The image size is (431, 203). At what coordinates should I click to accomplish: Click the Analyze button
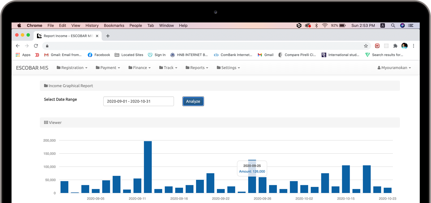click(193, 101)
